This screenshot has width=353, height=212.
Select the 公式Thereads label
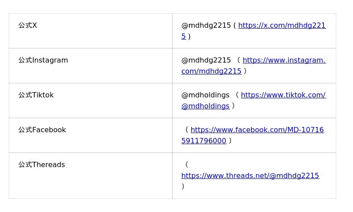click(x=41, y=165)
